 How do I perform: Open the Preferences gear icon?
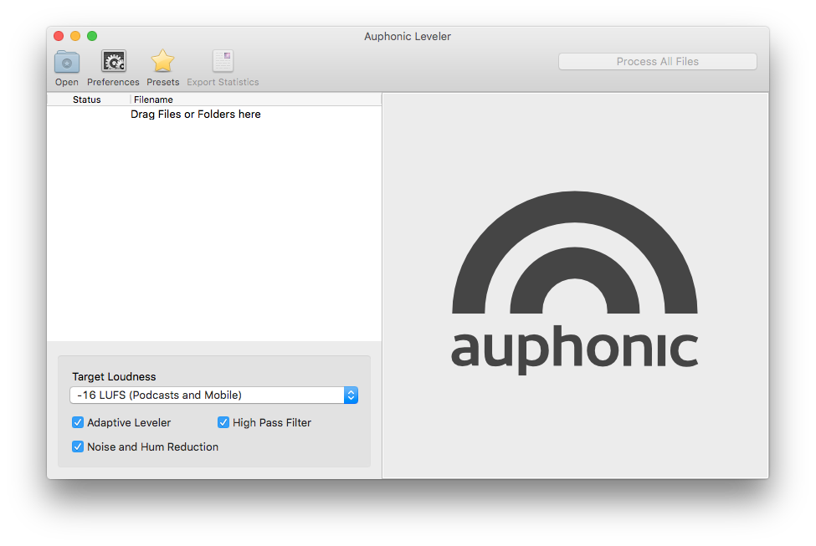coord(114,62)
